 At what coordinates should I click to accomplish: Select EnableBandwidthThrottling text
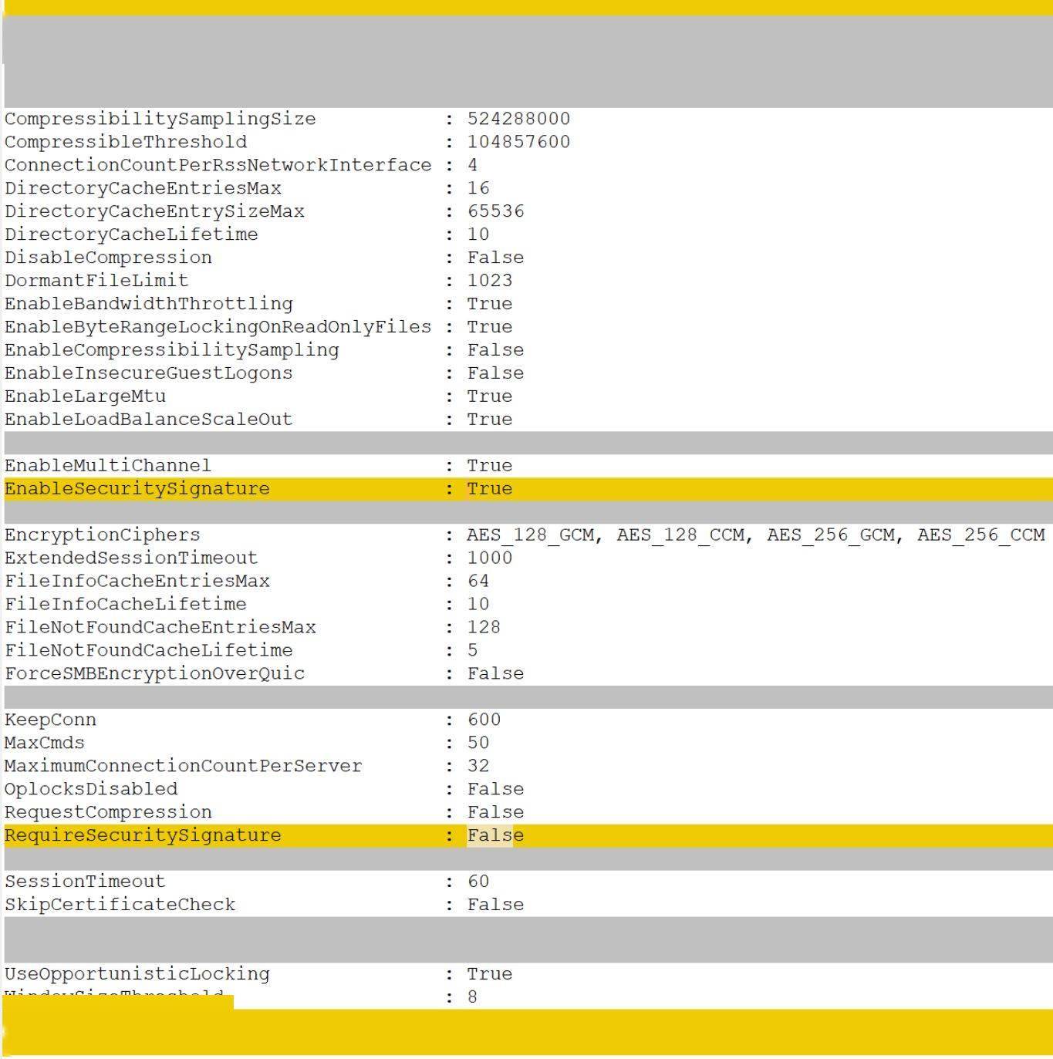[x=149, y=304]
